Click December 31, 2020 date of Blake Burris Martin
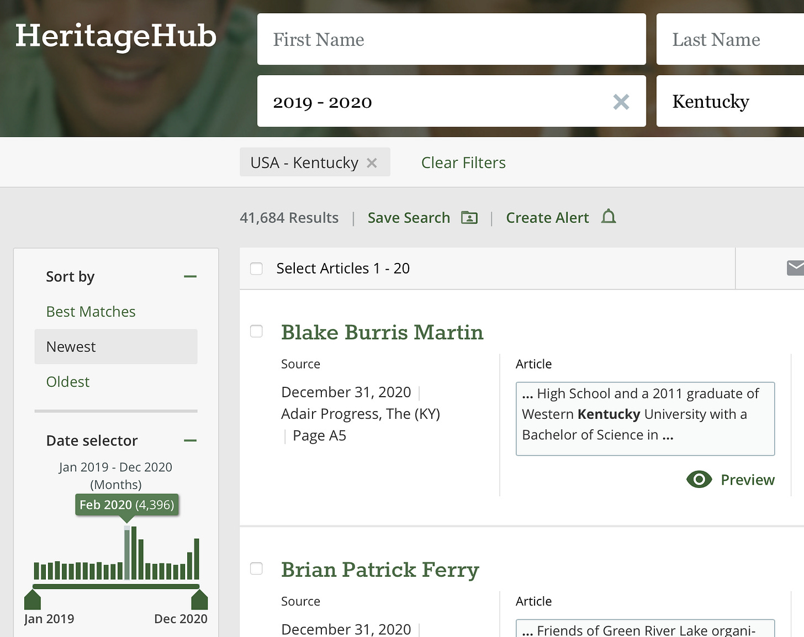 pos(346,392)
